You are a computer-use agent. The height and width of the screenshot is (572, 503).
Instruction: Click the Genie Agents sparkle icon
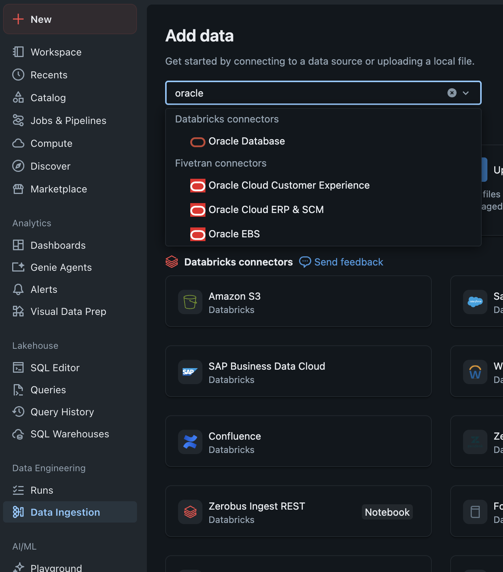[x=18, y=267]
